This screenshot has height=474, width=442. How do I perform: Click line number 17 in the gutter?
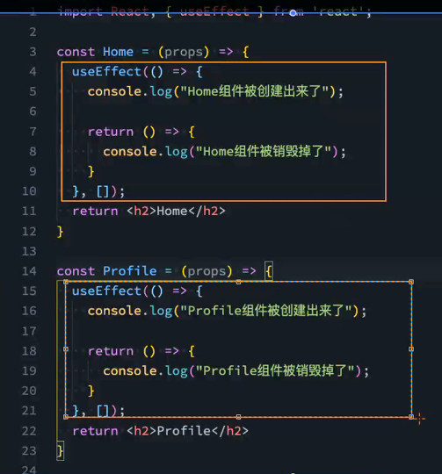click(29, 331)
